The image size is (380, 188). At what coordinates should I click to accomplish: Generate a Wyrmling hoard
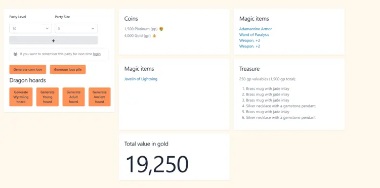21,97
